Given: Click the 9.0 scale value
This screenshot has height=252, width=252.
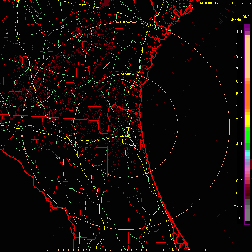Looking at the screenshot, I should tap(239, 44).
